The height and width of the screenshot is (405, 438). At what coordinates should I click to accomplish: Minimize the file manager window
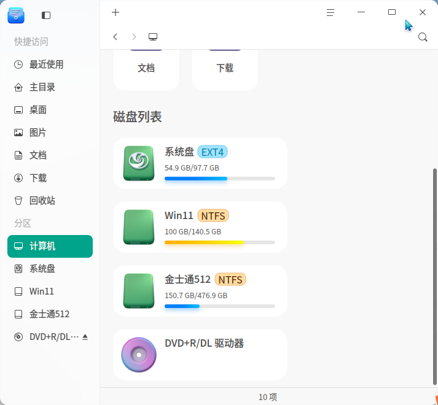coord(361,12)
